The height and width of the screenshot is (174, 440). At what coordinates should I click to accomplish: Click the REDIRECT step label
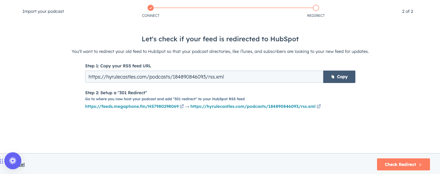[x=316, y=16]
